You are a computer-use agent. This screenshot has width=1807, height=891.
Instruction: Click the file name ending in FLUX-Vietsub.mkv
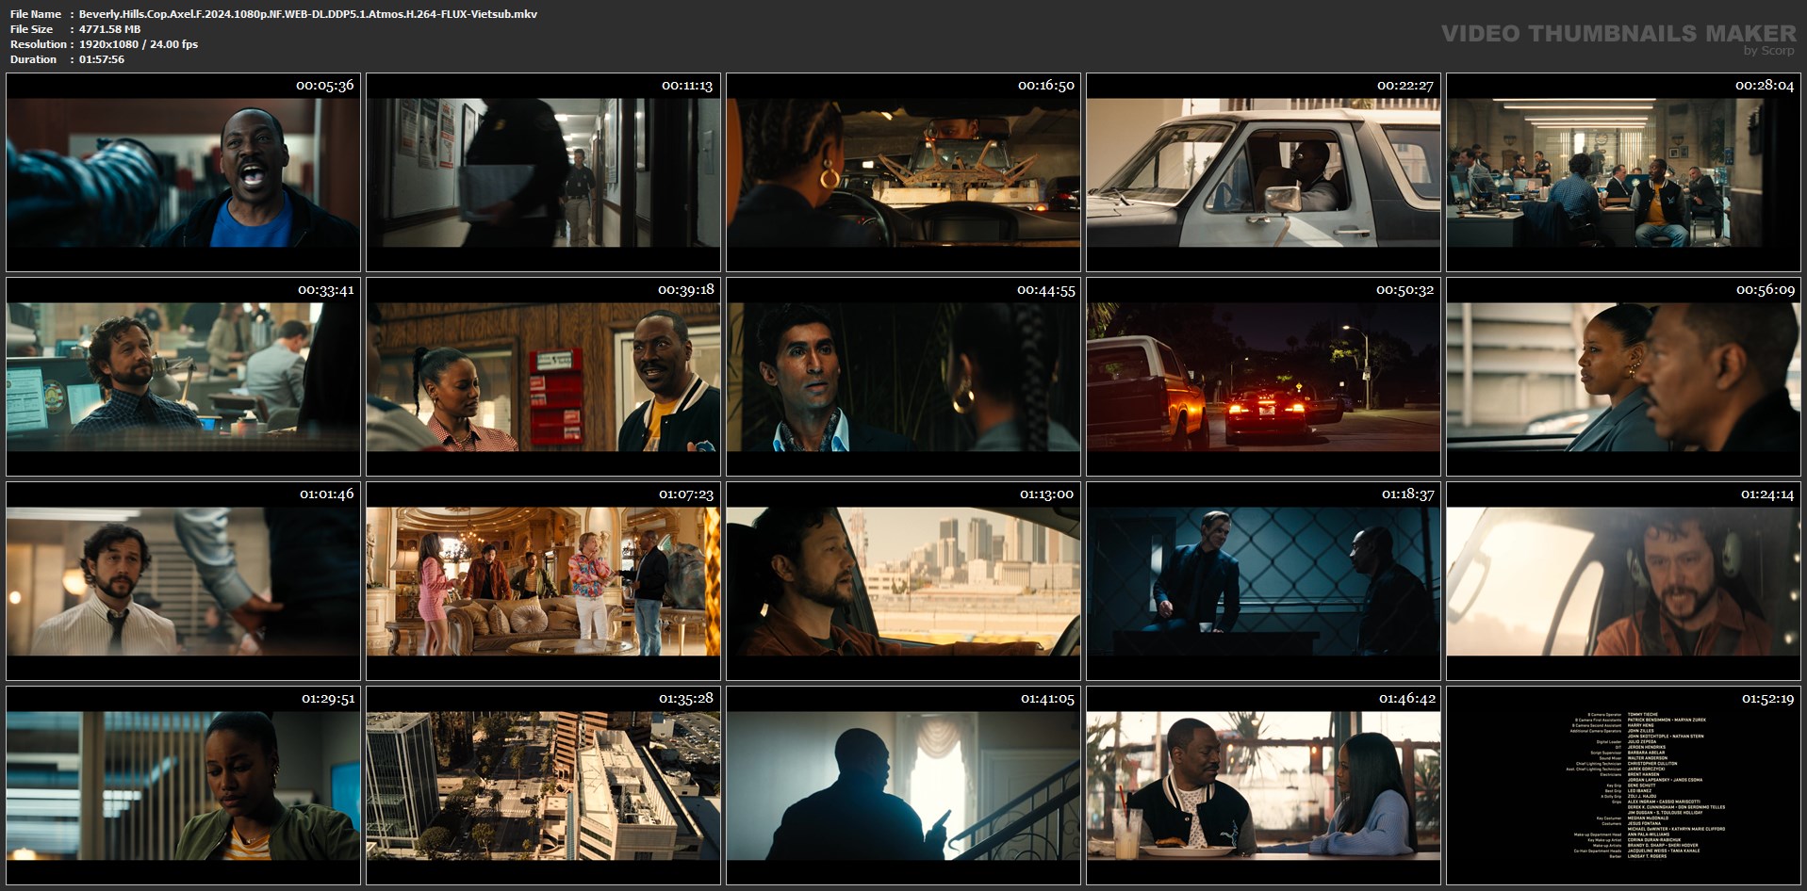(x=308, y=14)
